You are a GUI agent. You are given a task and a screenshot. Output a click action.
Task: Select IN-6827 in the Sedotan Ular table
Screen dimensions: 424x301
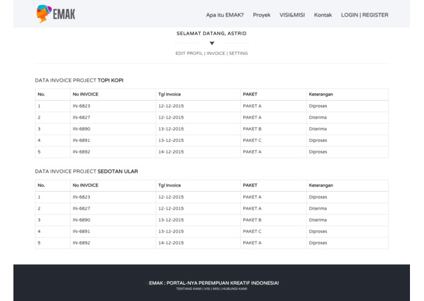(81, 208)
